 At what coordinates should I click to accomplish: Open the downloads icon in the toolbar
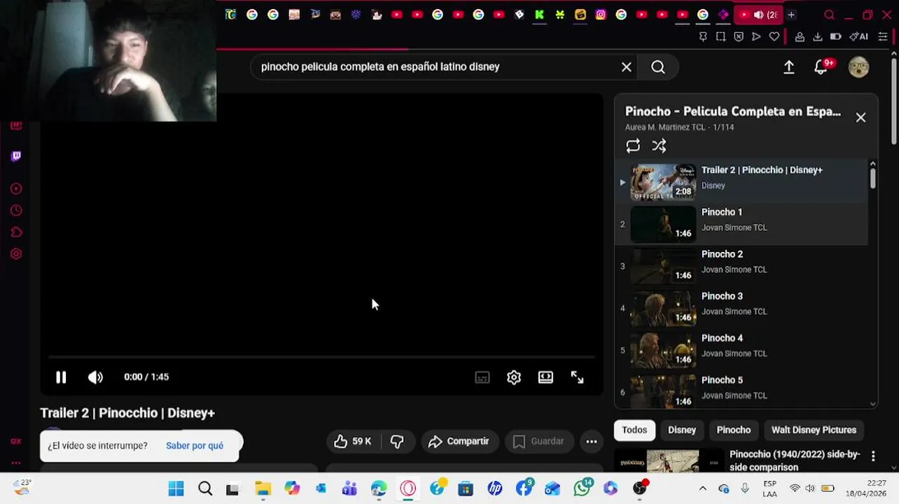tap(817, 36)
